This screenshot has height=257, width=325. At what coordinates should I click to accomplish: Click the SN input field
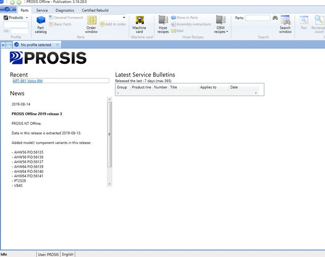19,31
